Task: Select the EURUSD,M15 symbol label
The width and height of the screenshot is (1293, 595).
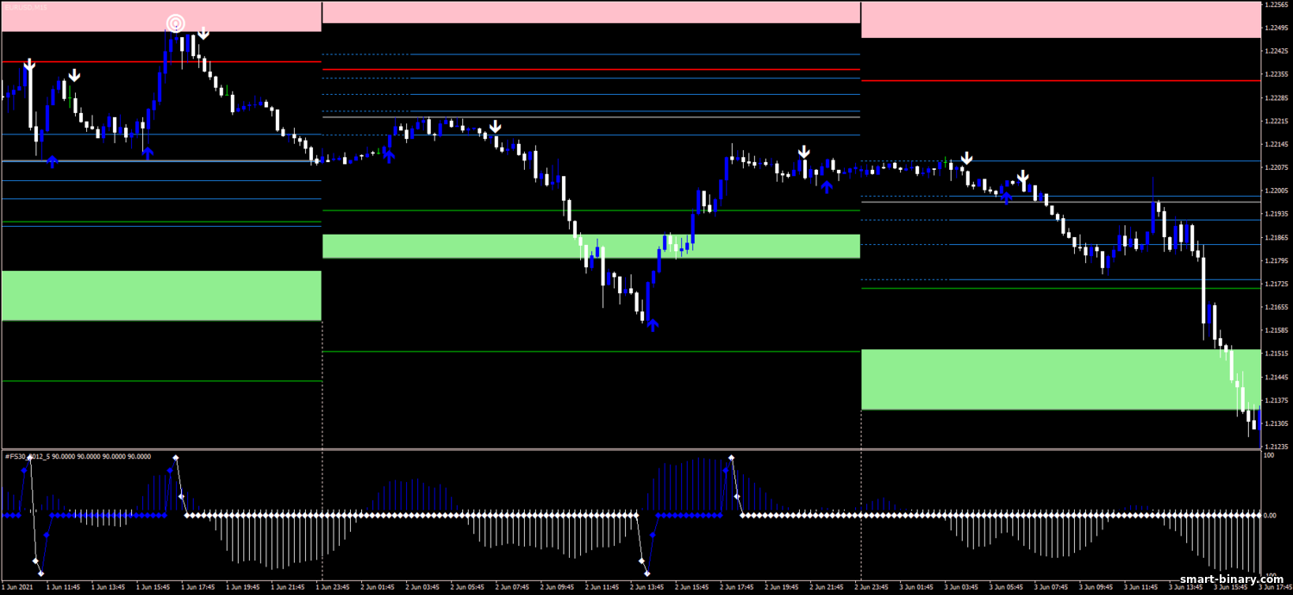Action: [25, 6]
